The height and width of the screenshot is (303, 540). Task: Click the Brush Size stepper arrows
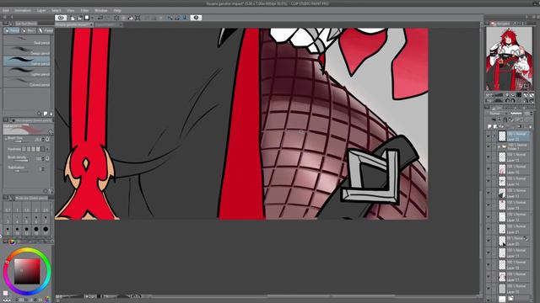click(x=43, y=140)
